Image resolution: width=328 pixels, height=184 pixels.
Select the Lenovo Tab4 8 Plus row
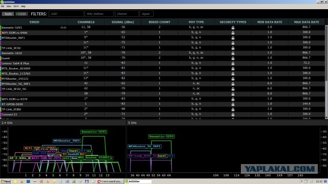pyautogui.click(x=162, y=63)
